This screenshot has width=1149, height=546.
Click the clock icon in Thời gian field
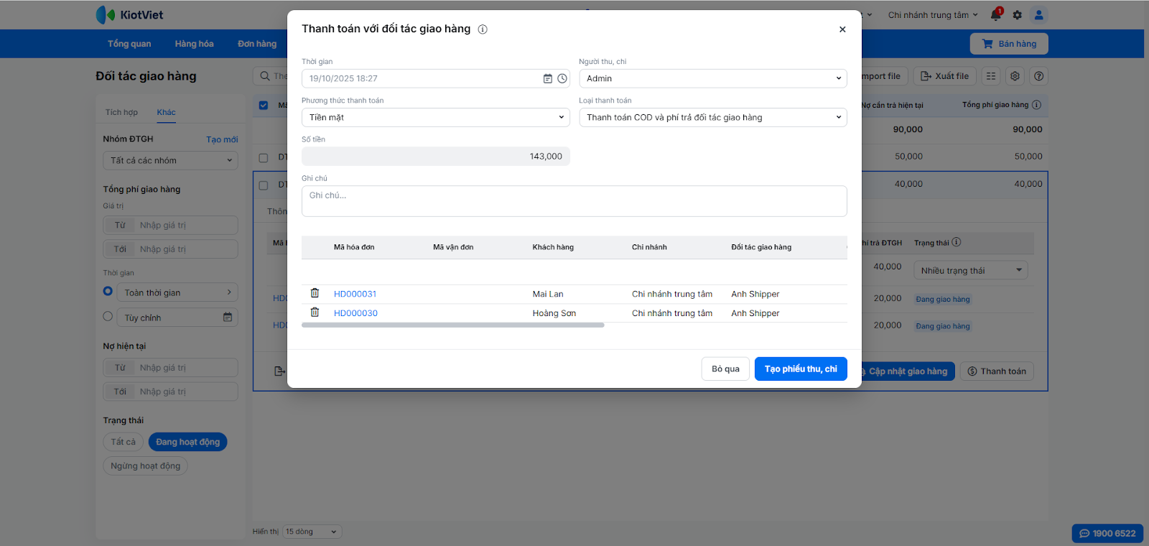562,78
